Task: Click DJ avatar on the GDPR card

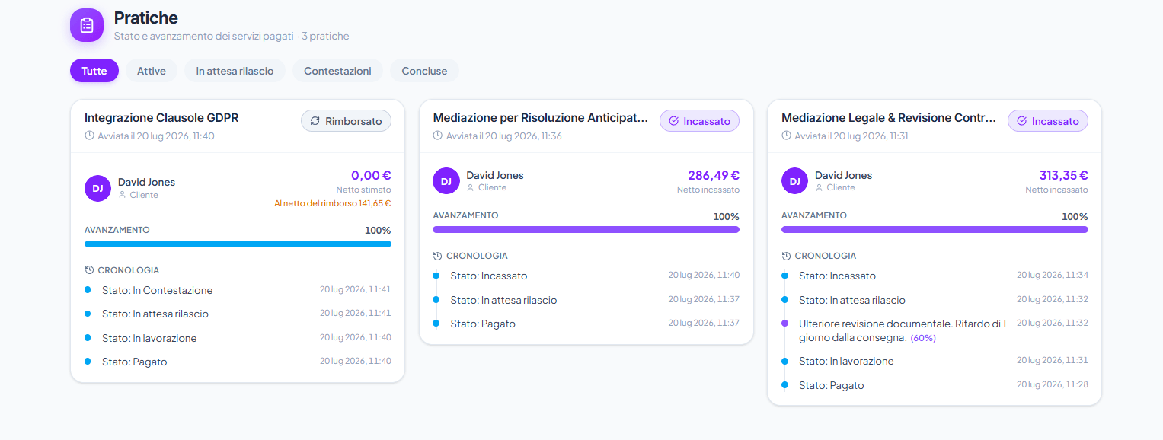Action: pyautogui.click(x=97, y=188)
